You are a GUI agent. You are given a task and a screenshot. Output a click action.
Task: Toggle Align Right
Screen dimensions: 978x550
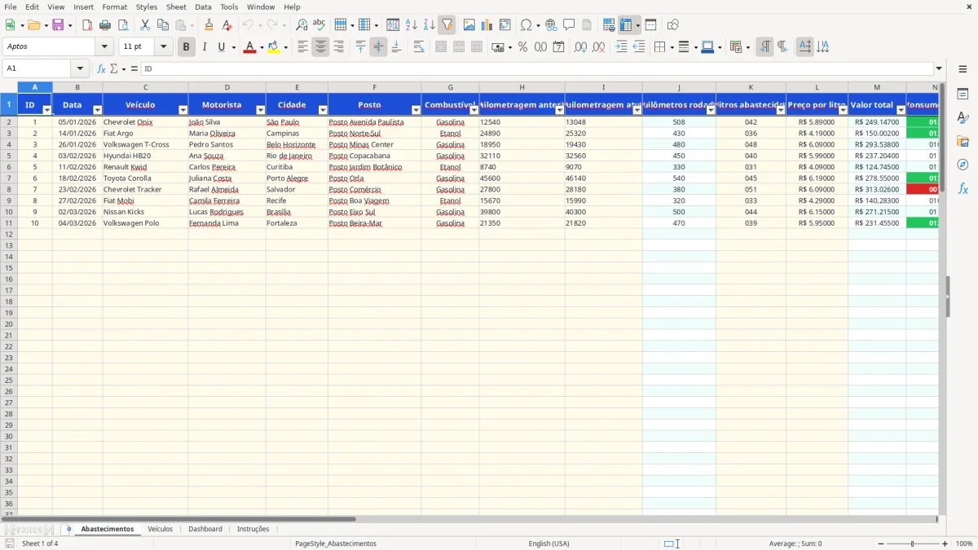pos(338,47)
